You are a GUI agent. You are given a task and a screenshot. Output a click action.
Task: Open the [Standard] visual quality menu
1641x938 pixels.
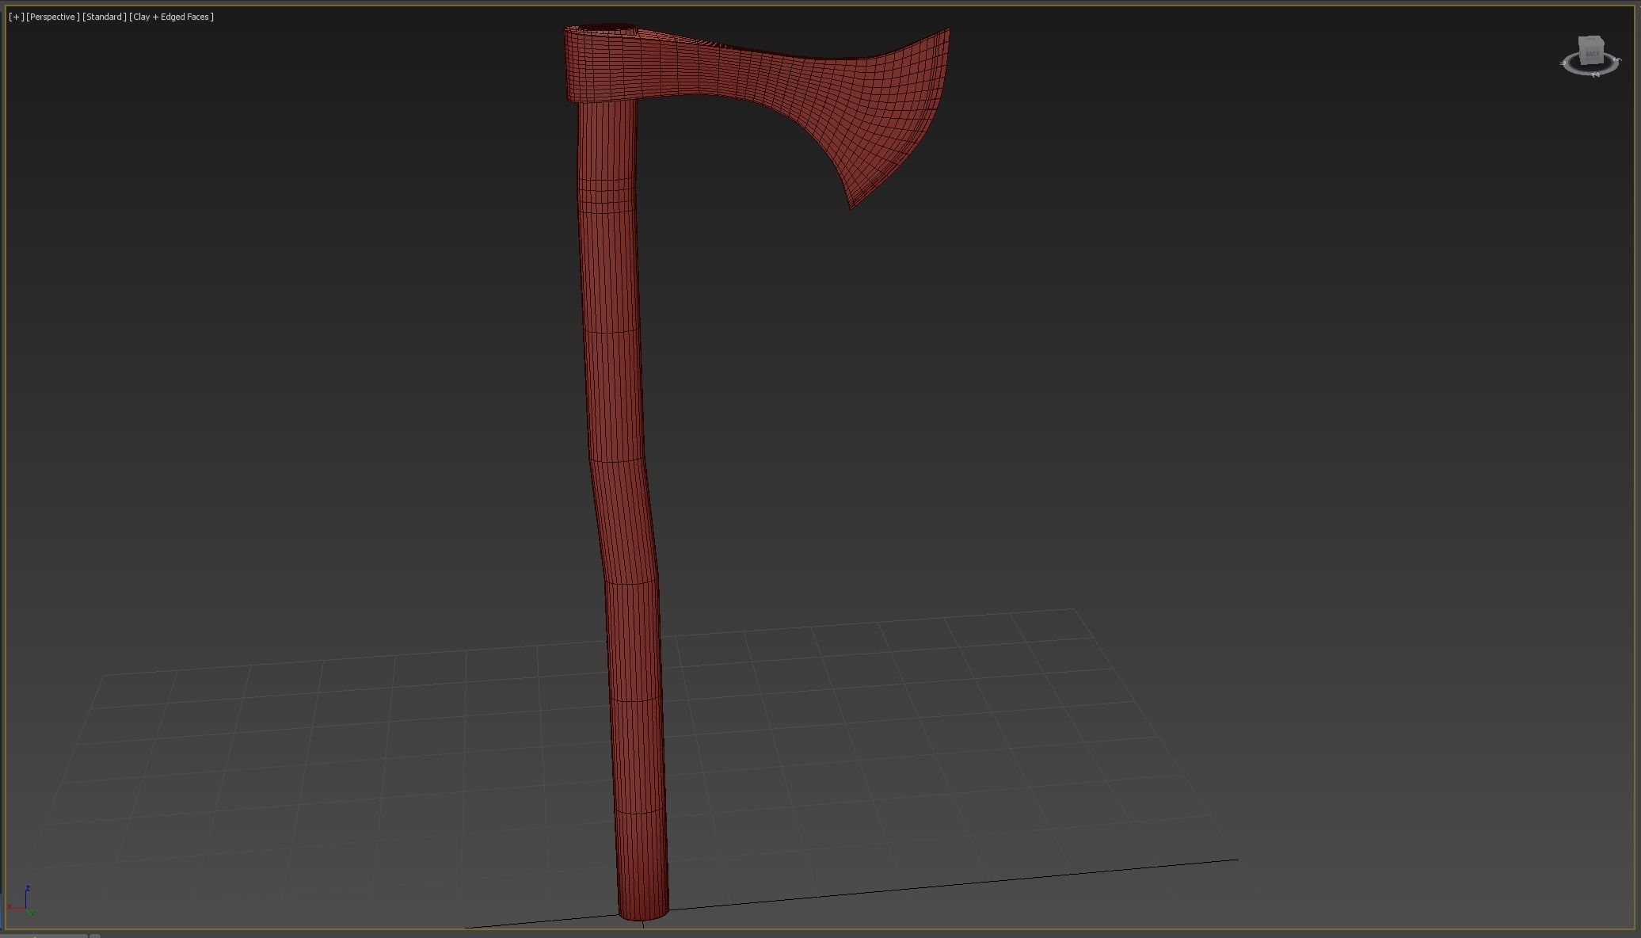(x=105, y=17)
